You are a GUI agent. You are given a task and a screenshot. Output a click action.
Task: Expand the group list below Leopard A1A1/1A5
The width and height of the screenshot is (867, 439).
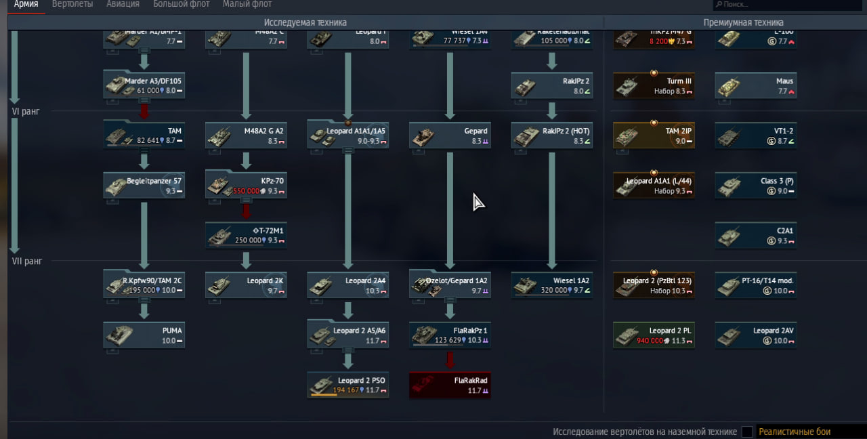[347, 150]
